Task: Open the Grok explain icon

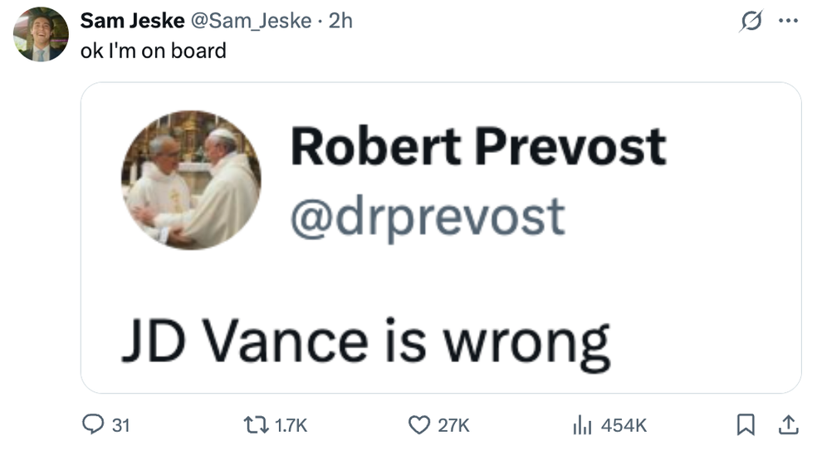Action: 751,22
